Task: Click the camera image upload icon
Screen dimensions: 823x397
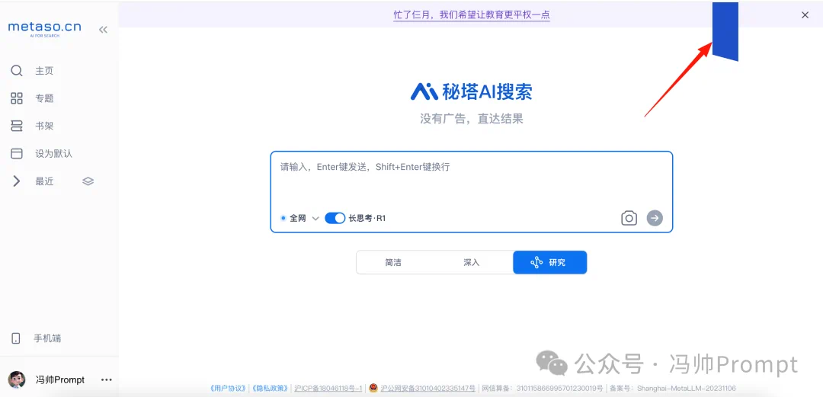Action: (x=629, y=218)
